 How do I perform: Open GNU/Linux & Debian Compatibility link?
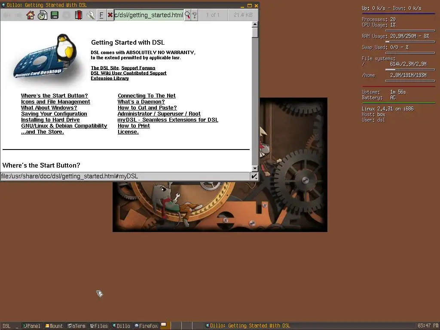click(64, 126)
